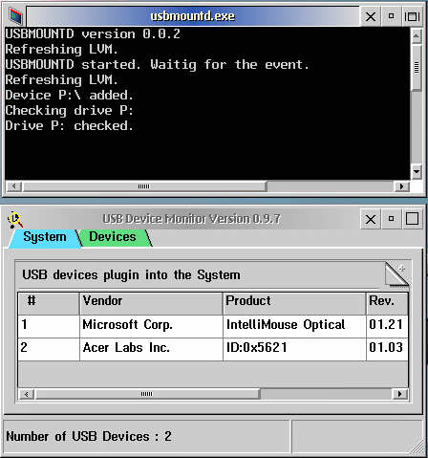Viewport: 428px width, 458px height.
Task: Click the notebook page corner icon
Action: tap(396, 273)
